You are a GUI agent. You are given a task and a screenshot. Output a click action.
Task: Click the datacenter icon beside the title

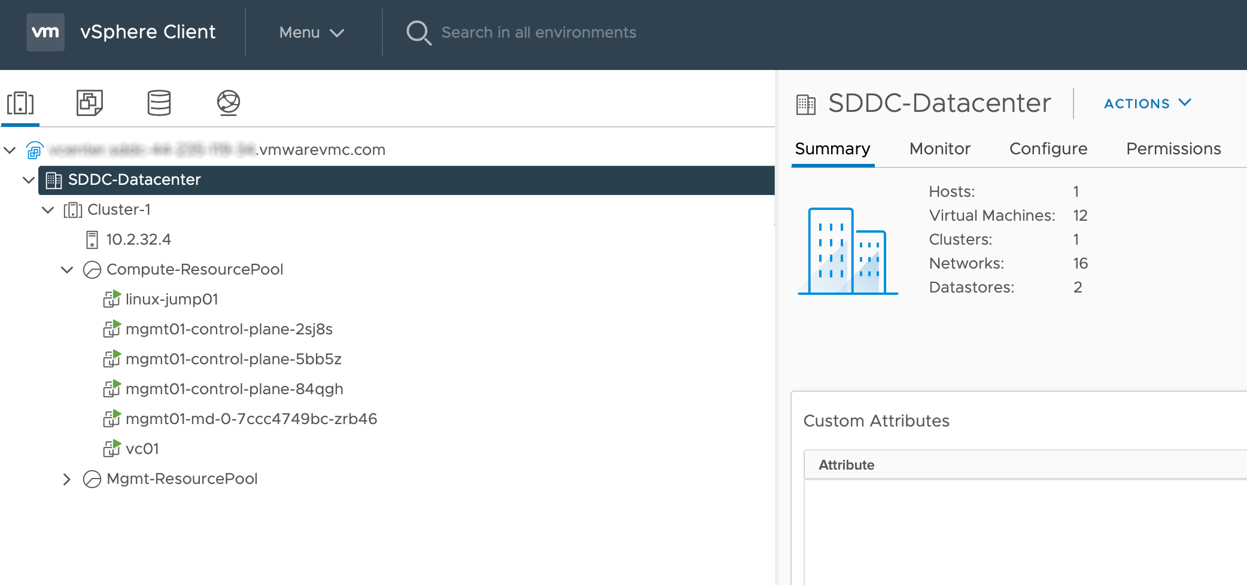point(806,105)
